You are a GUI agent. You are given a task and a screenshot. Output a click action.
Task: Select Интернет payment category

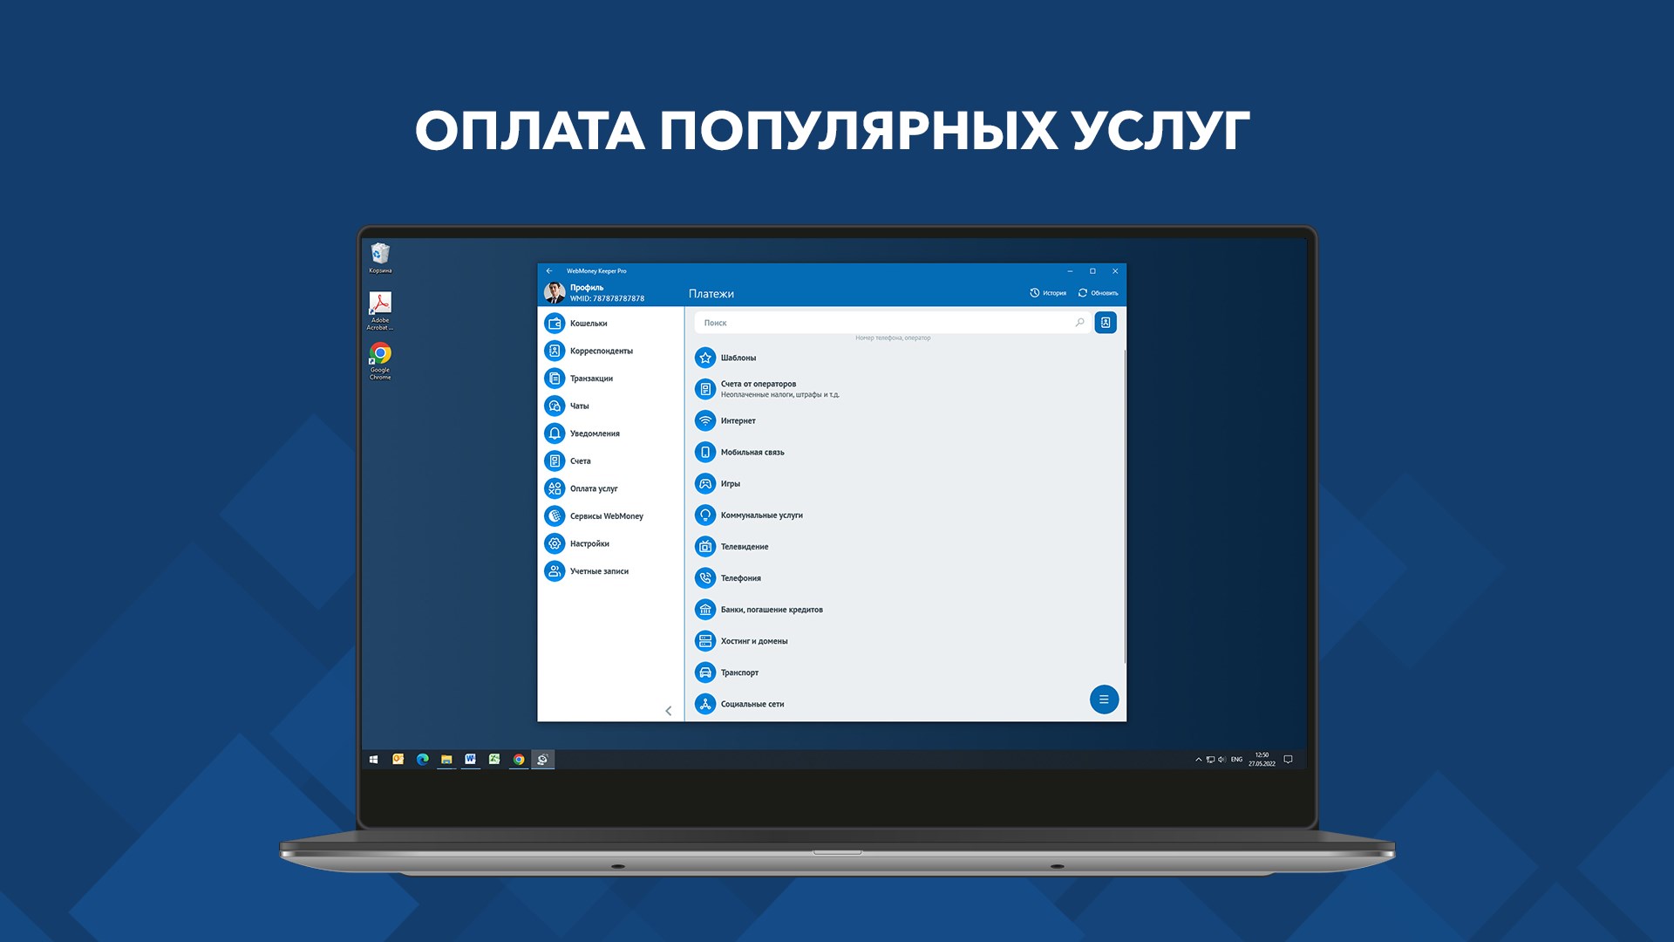point(736,420)
